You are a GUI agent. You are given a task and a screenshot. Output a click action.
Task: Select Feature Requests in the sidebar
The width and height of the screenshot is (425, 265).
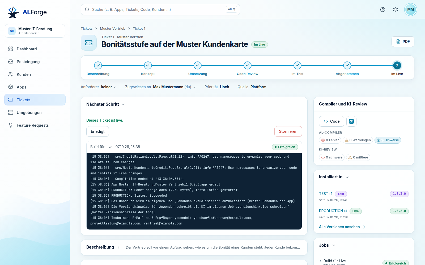(x=35, y=125)
